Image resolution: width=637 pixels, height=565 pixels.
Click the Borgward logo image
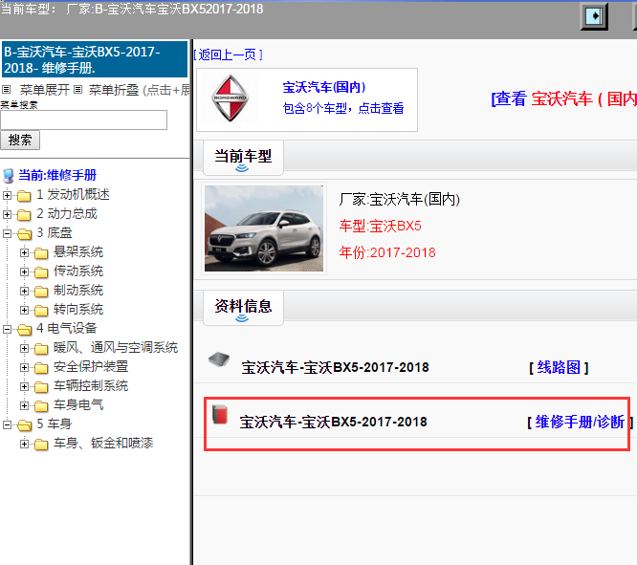[x=231, y=98]
